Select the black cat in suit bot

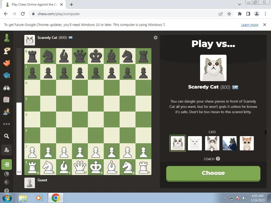point(229,143)
